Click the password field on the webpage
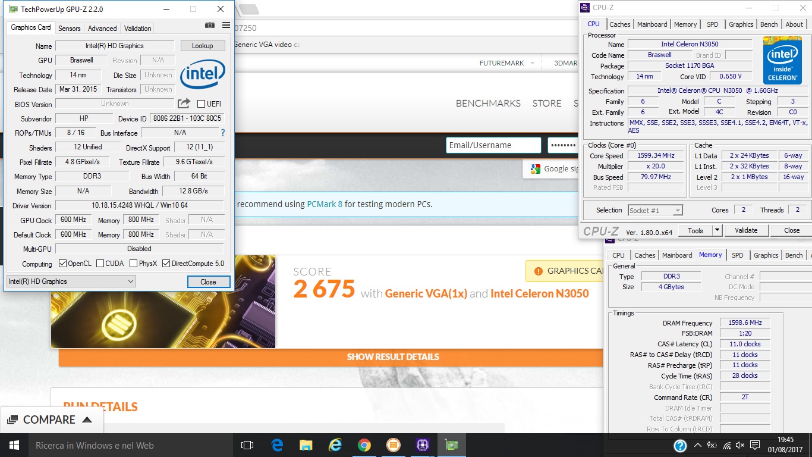 [562, 145]
